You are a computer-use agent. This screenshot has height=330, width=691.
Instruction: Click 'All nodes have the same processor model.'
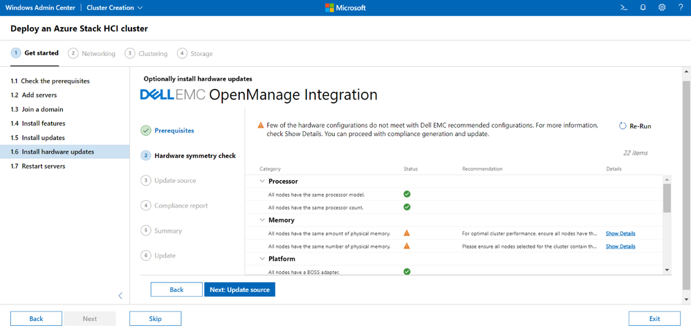[316, 194]
